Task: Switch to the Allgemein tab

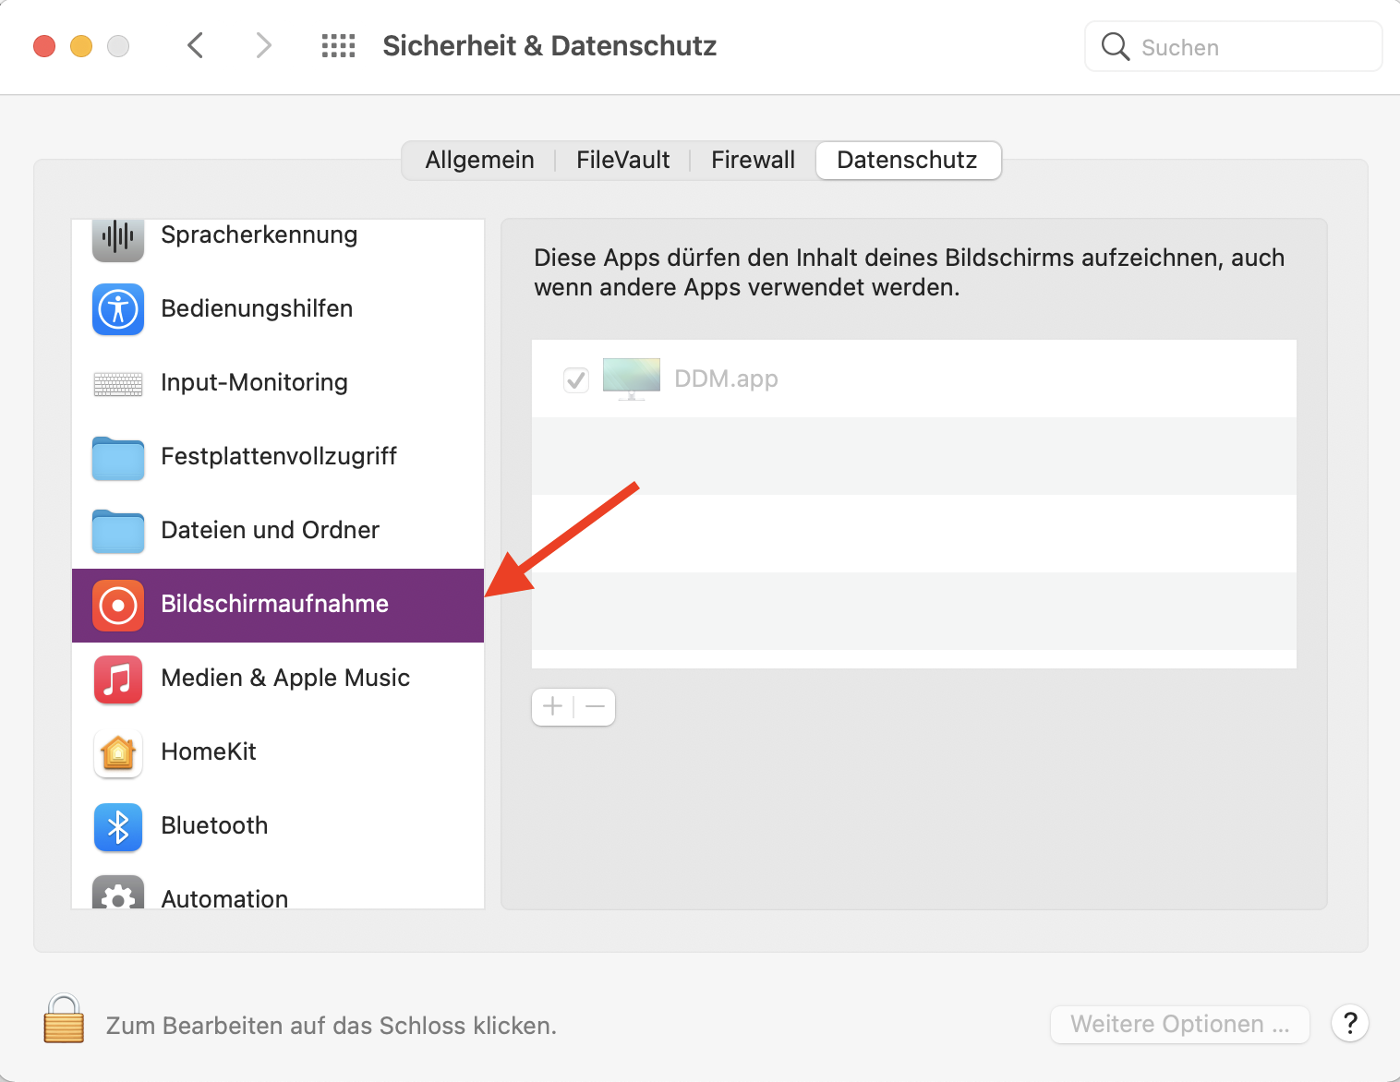Action: click(x=479, y=160)
